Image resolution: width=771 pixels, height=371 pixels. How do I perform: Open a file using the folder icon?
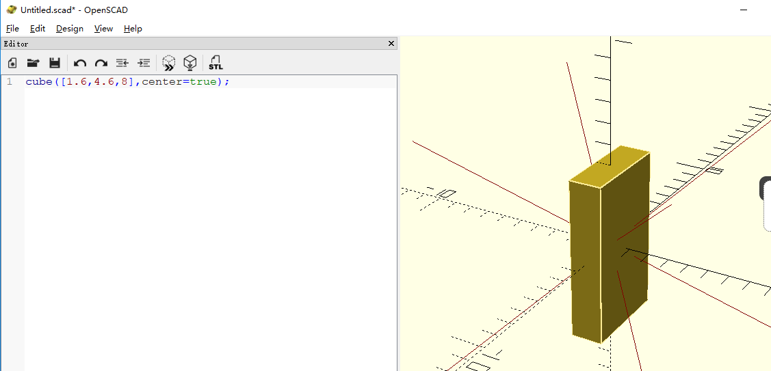click(x=33, y=64)
